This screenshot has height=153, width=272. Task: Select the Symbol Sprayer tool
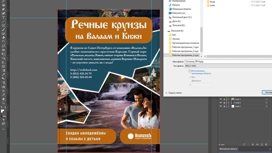pos(3,82)
